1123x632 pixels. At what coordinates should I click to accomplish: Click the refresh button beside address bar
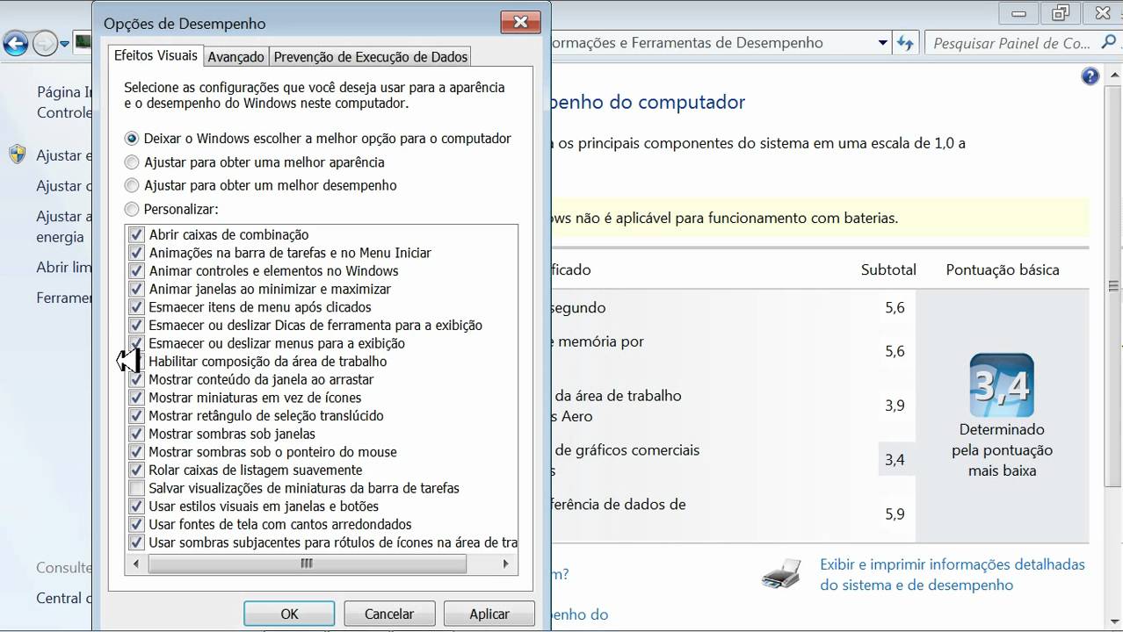(904, 43)
